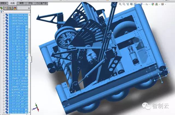The height and width of the screenshot is (115, 175).
Task: Expand the DRIVETRAIN_FRO tree node
Action: pos(4,24)
